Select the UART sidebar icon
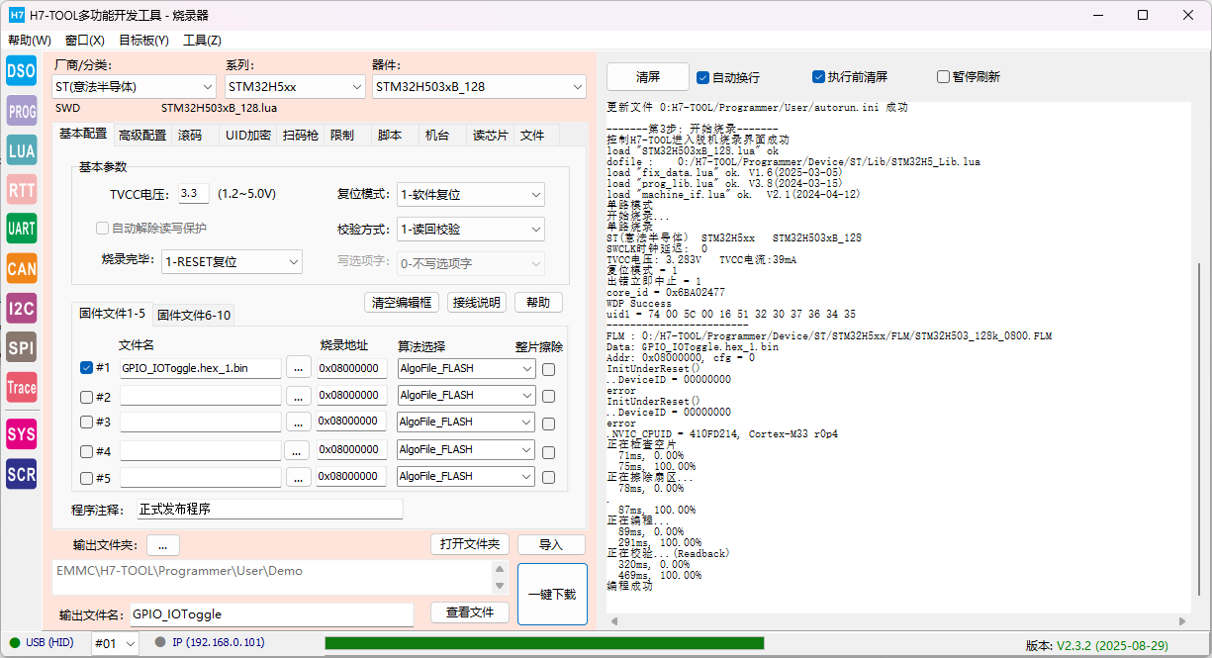The image size is (1212, 658). (21, 229)
